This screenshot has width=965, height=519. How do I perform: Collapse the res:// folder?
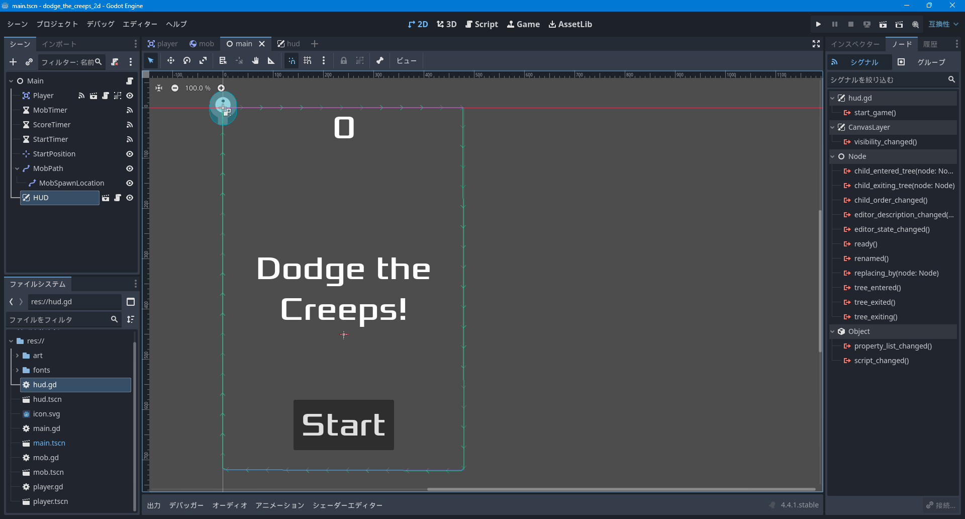point(11,341)
